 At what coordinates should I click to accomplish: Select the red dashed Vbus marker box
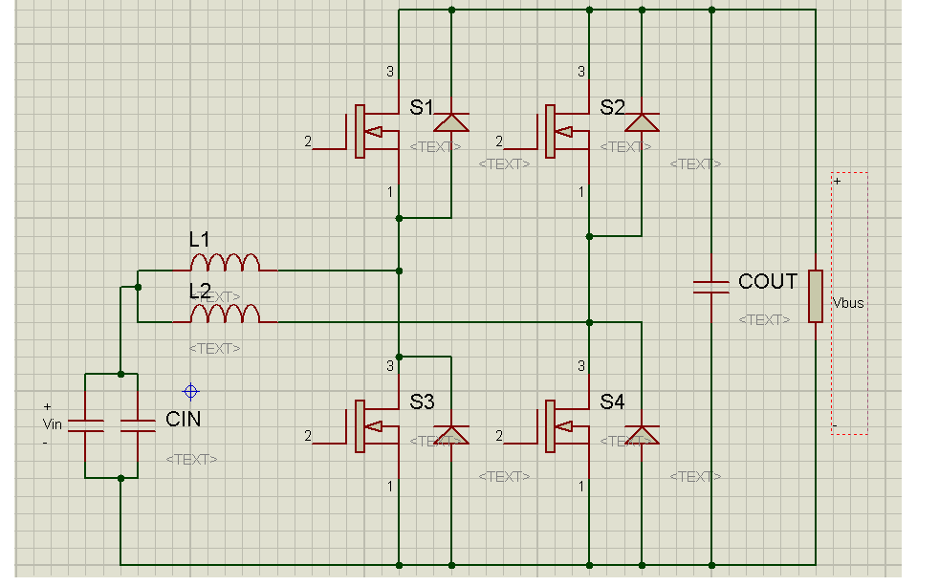pyautogui.click(x=850, y=303)
